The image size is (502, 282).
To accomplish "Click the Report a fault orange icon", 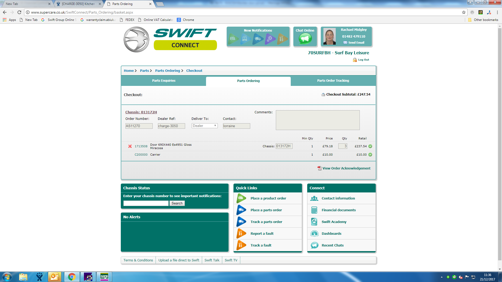I will pyautogui.click(x=241, y=233).
